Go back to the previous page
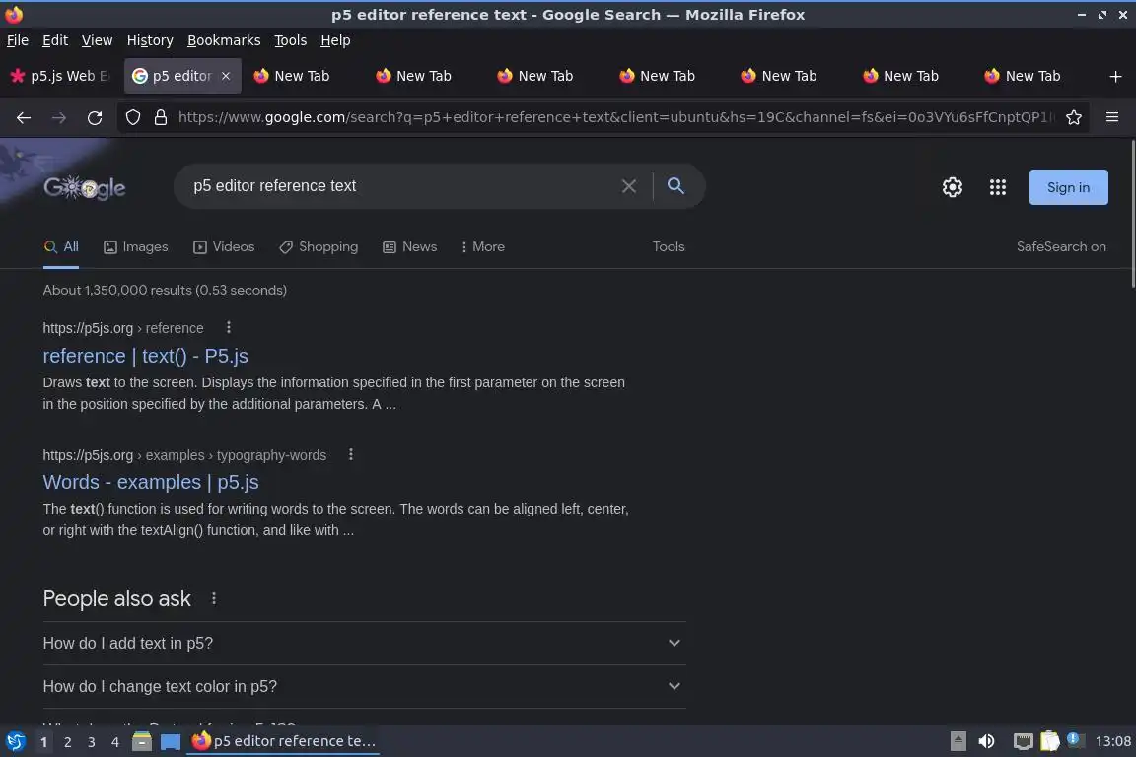Screen dimensions: 1136x757 point(24,117)
